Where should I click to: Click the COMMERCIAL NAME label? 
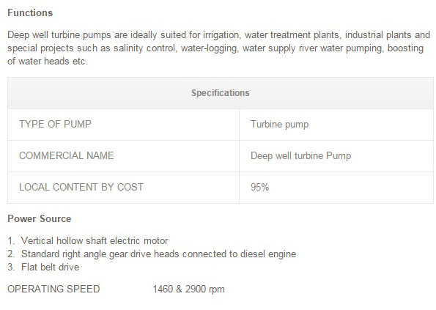pyautogui.click(x=67, y=155)
